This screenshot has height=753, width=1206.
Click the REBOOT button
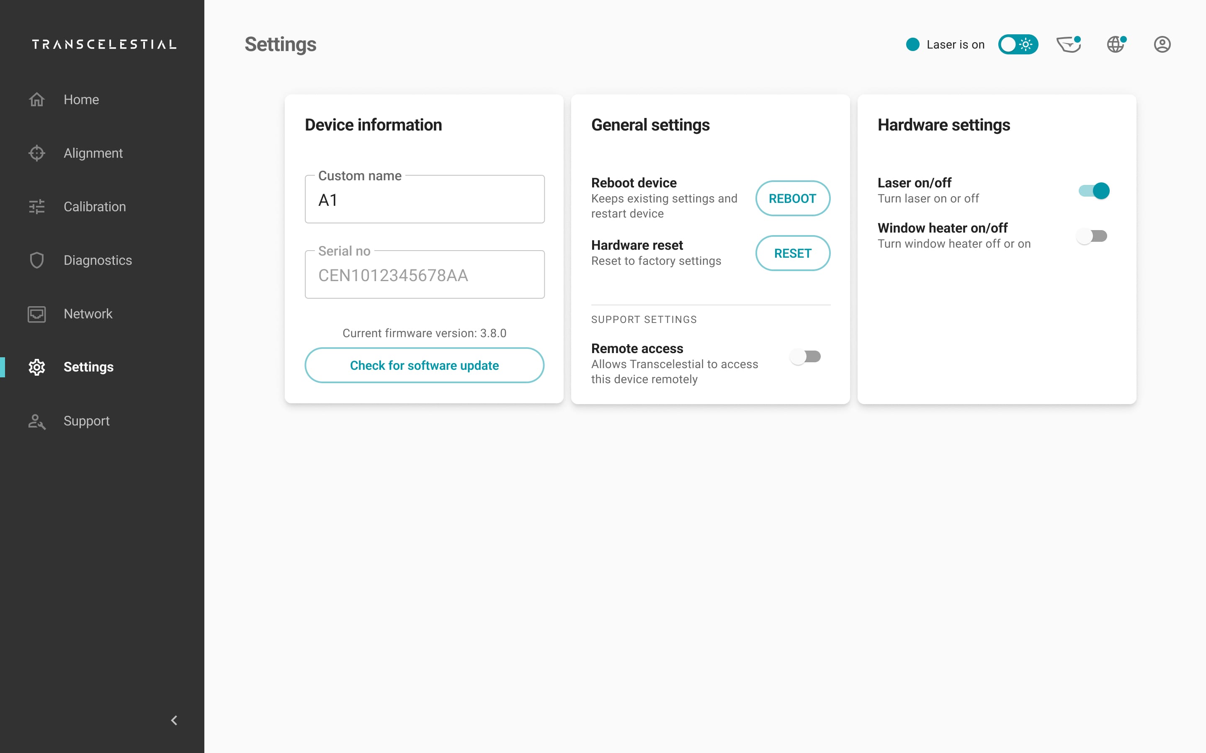point(792,198)
